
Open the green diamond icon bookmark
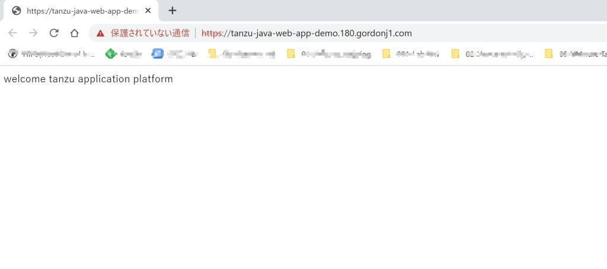pos(123,54)
